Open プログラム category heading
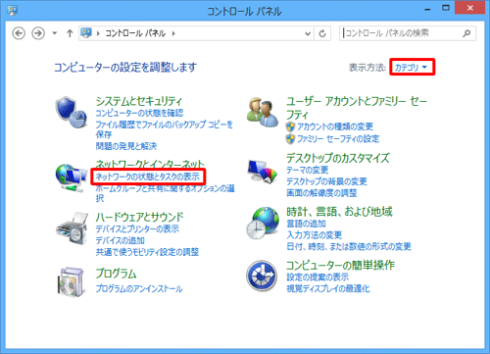This screenshot has height=354, width=490. [x=116, y=274]
